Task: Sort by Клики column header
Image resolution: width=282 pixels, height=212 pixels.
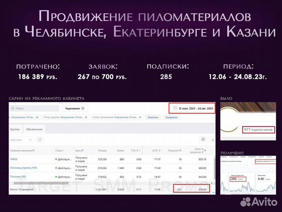Action: (x=120, y=150)
